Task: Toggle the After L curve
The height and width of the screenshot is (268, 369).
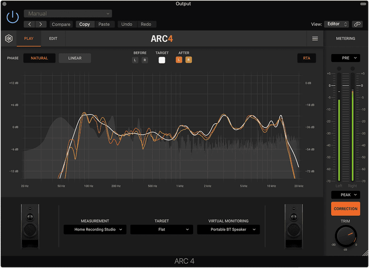Action: coord(179,60)
